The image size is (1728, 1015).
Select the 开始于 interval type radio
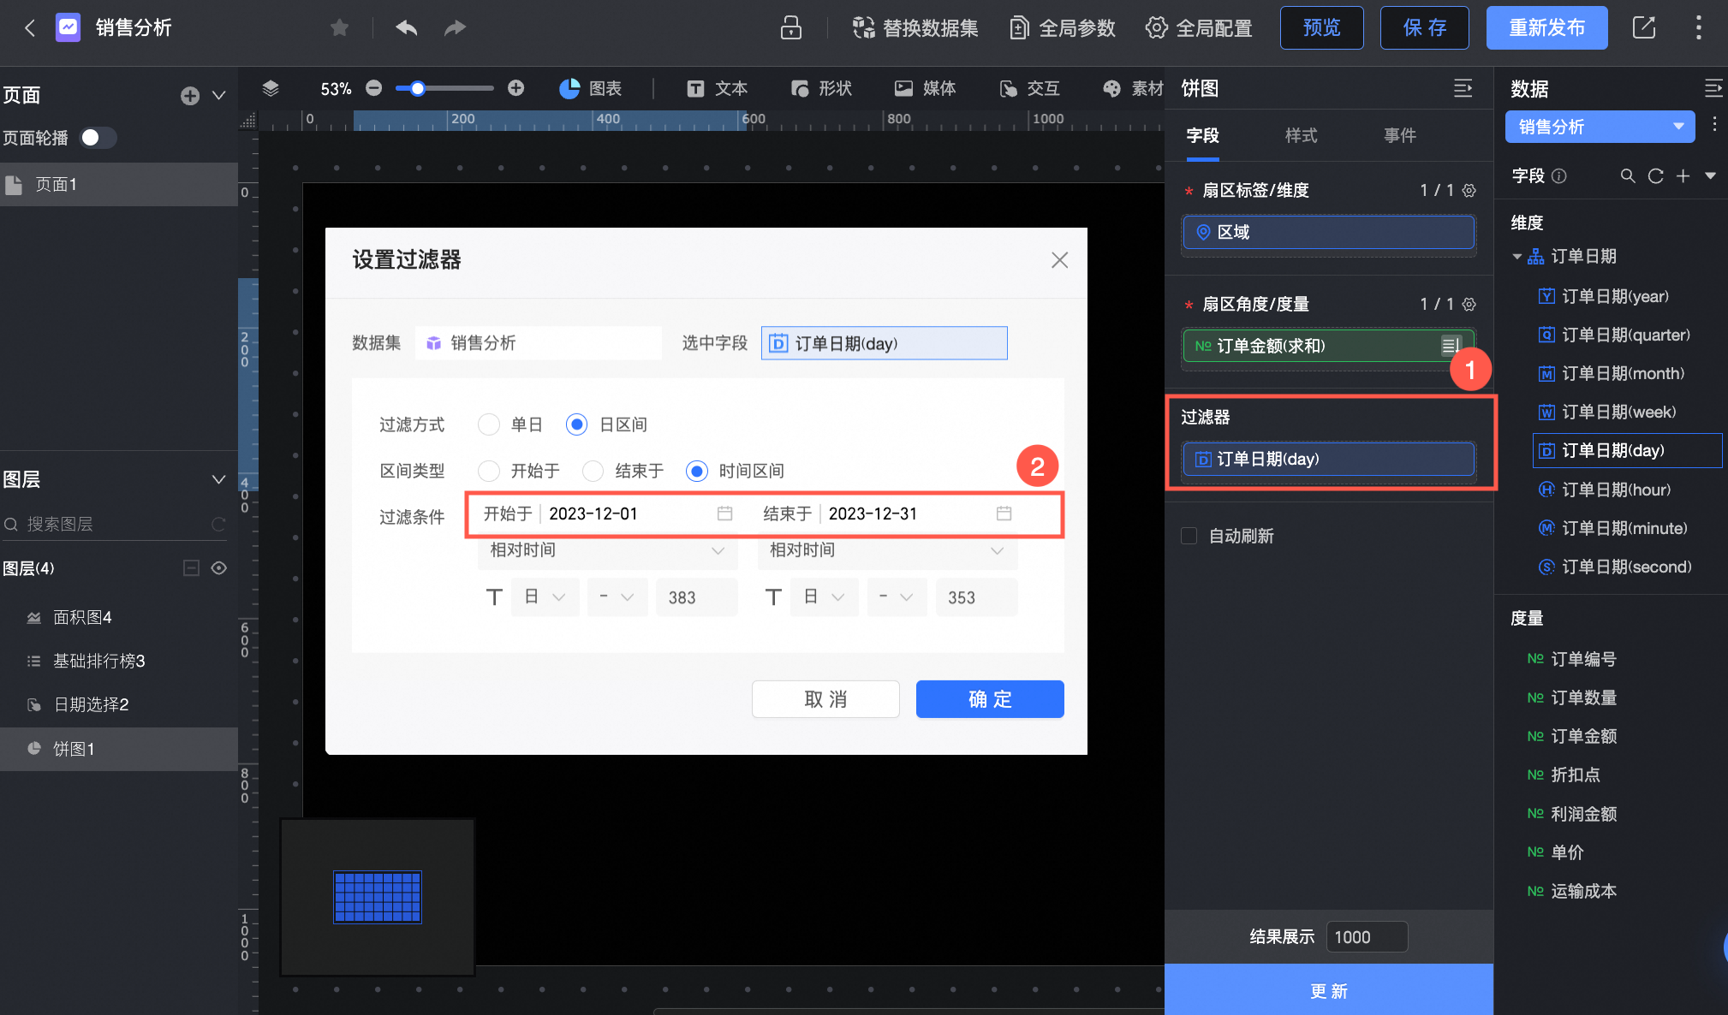(489, 471)
